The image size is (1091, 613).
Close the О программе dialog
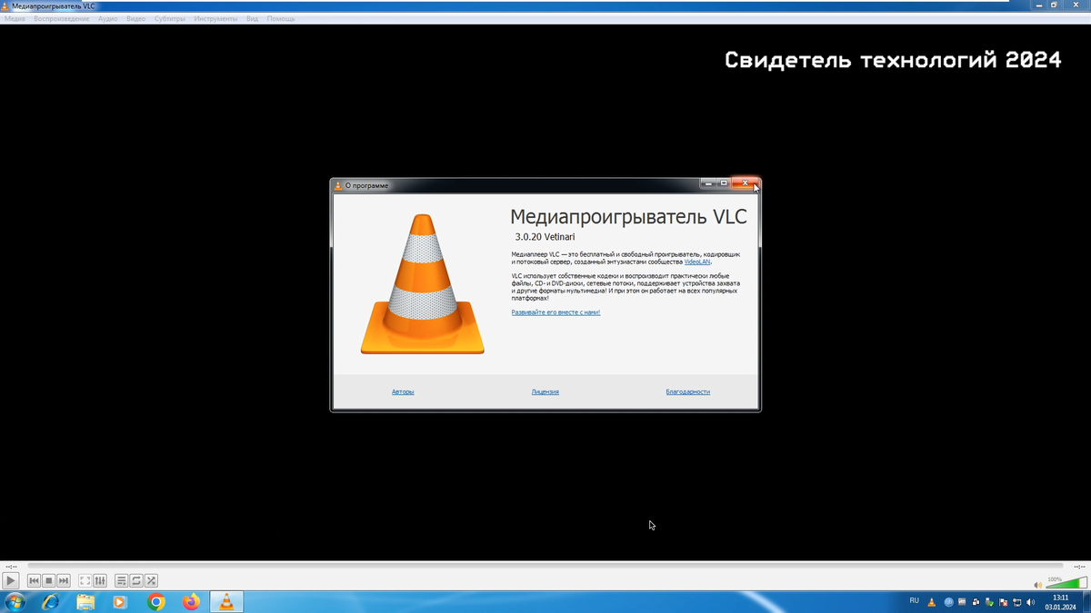point(745,183)
